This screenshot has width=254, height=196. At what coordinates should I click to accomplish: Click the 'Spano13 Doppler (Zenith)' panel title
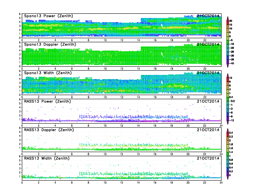click(x=50, y=45)
